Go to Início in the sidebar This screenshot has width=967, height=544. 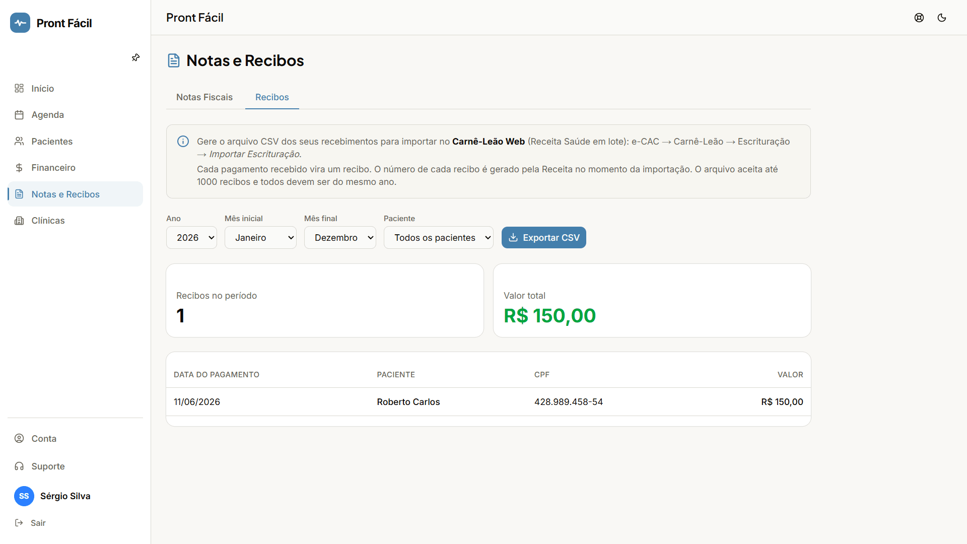75,89
